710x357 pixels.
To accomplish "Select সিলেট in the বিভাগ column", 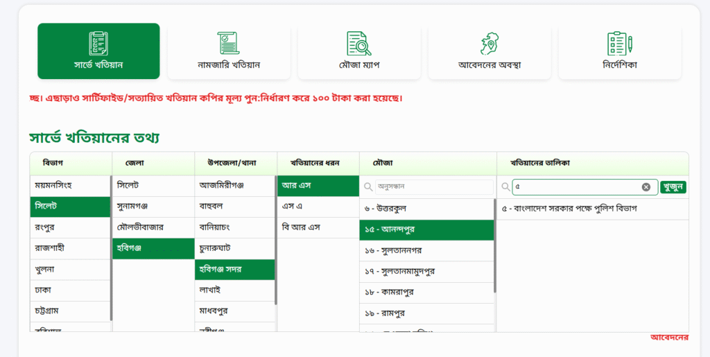I will tap(70, 207).
